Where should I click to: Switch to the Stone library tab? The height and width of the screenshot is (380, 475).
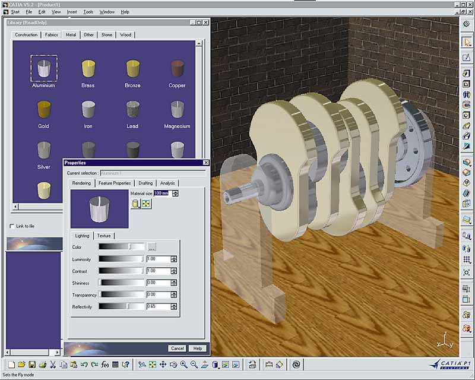pos(107,35)
